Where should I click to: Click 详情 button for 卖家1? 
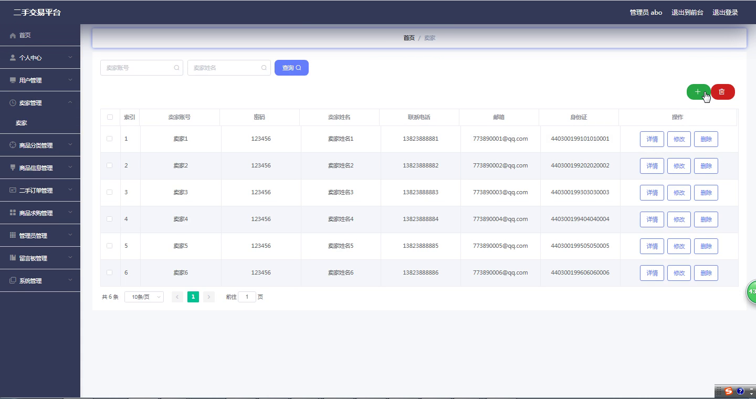point(652,139)
